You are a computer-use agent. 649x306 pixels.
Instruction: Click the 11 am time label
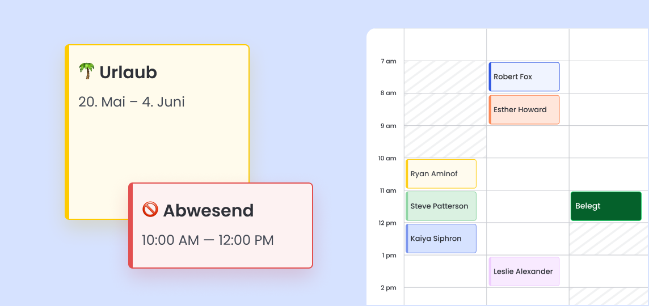pyautogui.click(x=388, y=191)
